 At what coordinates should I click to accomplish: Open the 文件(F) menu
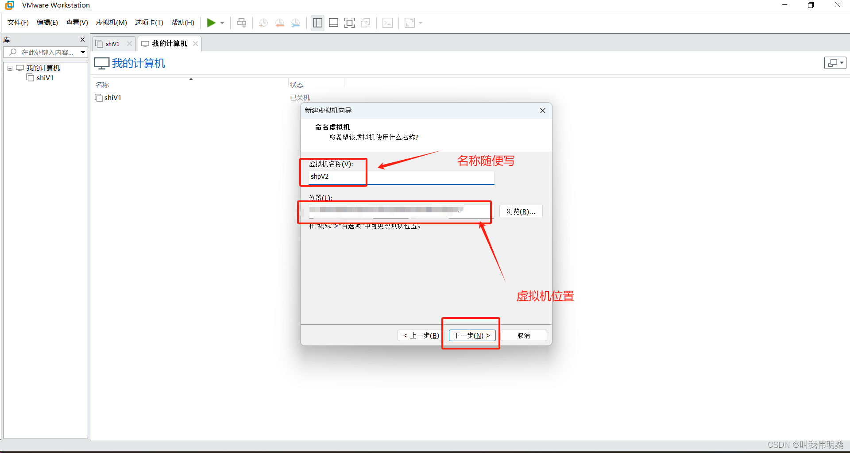(x=18, y=23)
